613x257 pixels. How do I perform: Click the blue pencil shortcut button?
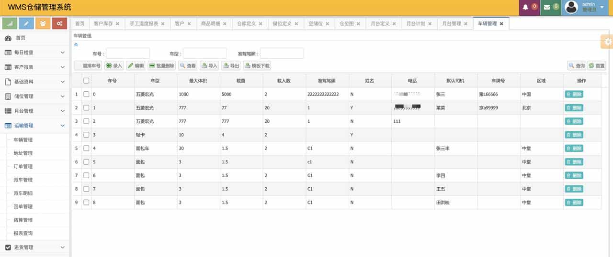[26, 23]
